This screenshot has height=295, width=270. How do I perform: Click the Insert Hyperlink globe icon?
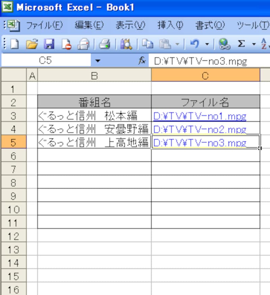(224, 44)
